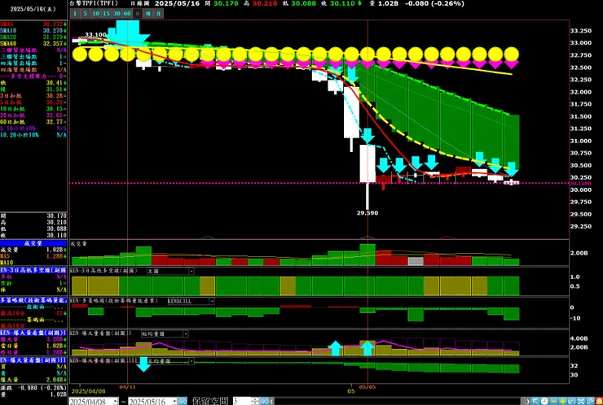Click GO button next to end date
The height and width of the screenshot is (405, 603).
tap(183, 401)
